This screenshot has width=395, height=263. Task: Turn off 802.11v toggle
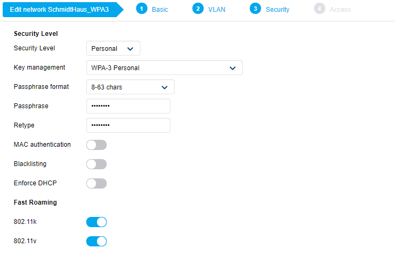point(96,241)
